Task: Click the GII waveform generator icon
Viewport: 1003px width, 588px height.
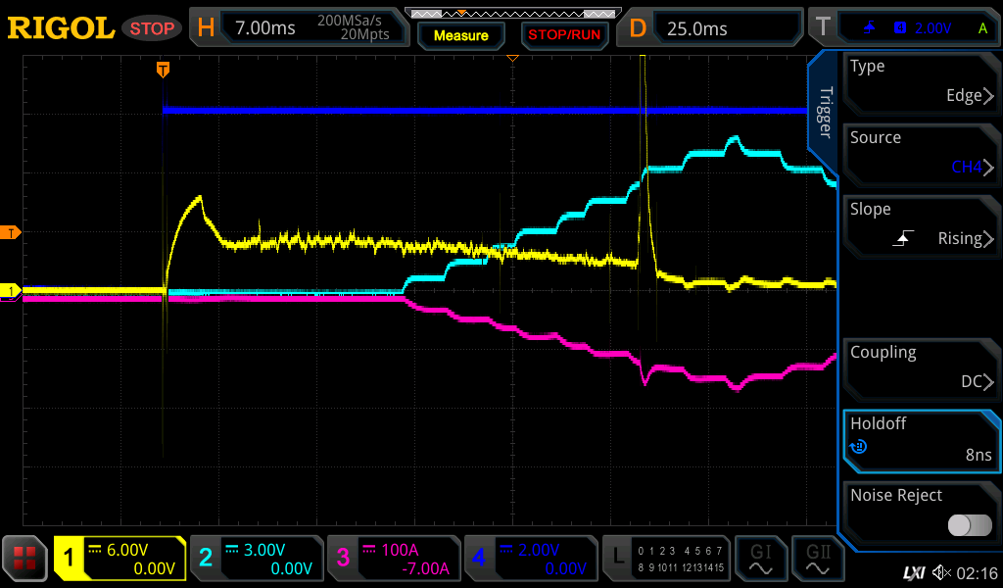Action: (x=818, y=559)
